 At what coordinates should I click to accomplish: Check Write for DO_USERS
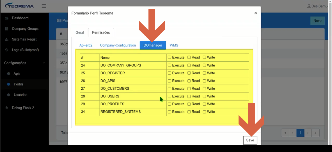click(204, 96)
